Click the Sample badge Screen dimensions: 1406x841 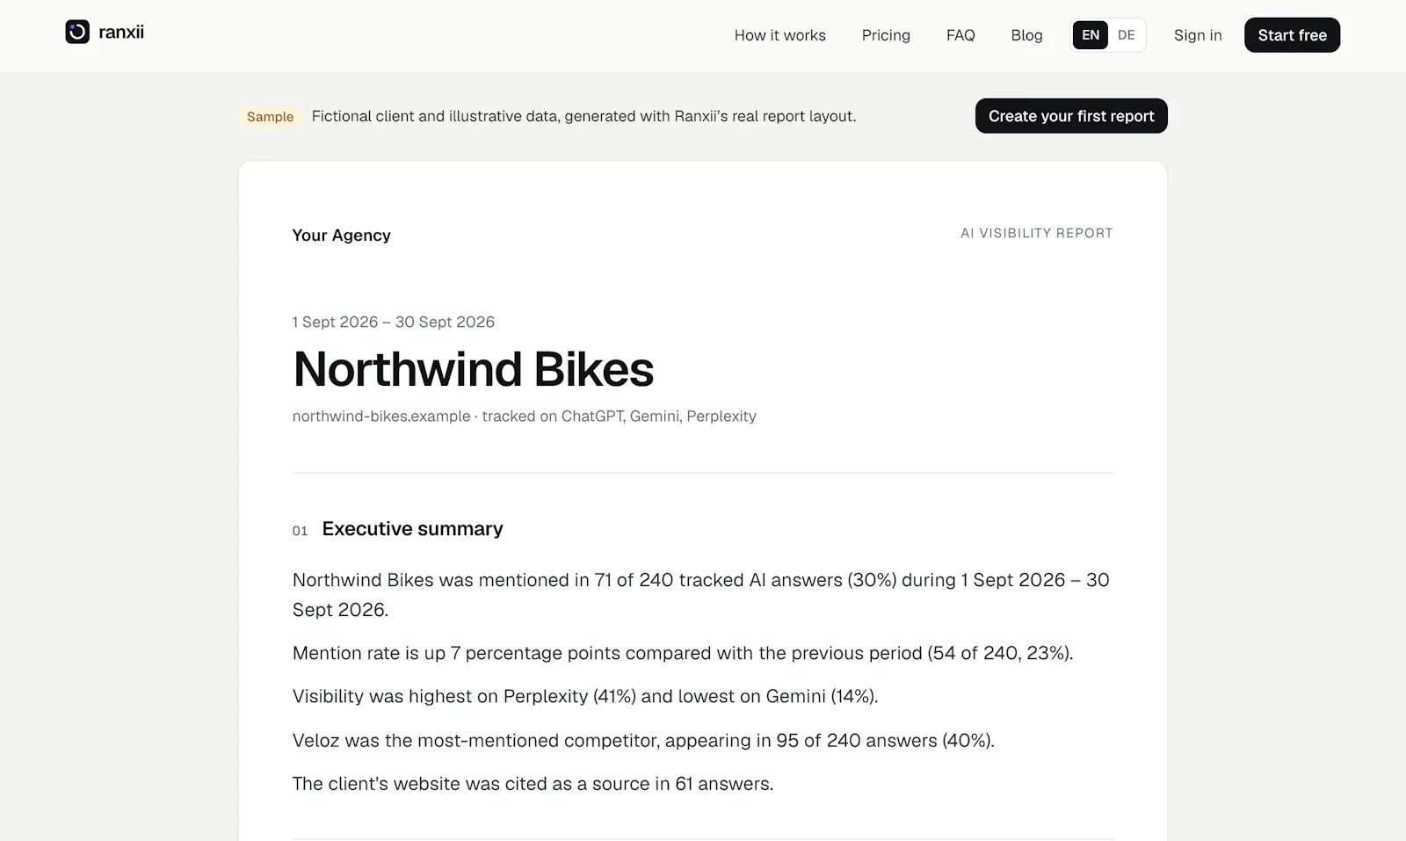pyautogui.click(x=270, y=117)
